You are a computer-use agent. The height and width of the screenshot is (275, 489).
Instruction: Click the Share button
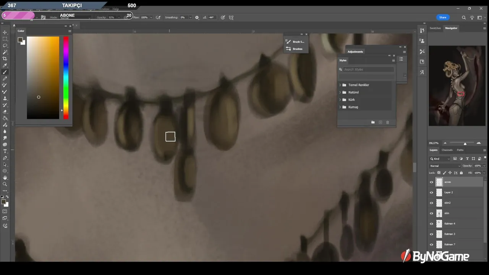click(x=443, y=17)
